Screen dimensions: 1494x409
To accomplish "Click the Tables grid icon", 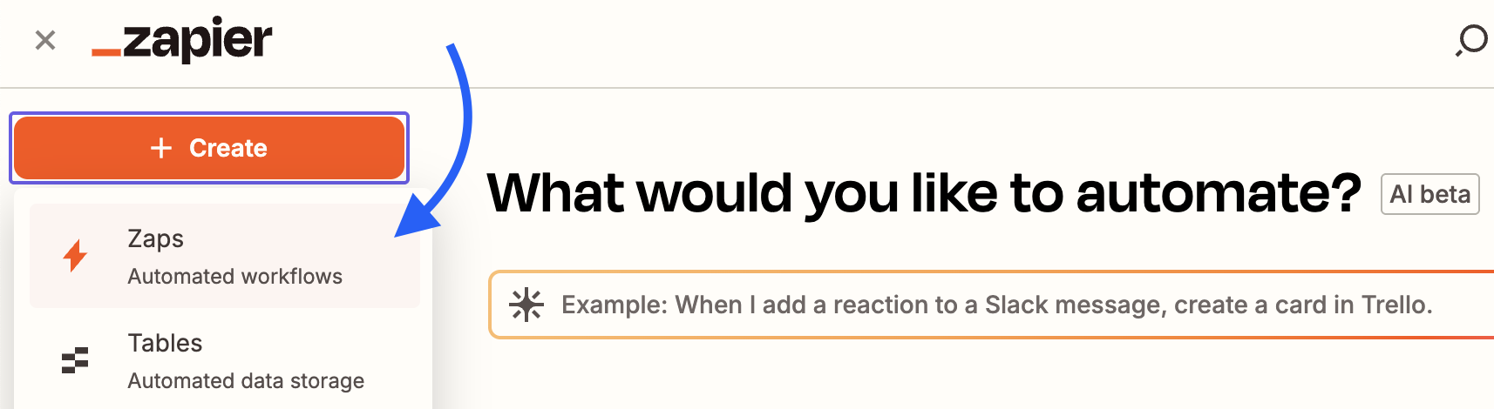I will [75, 360].
